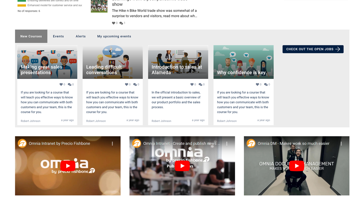Image resolution: width=364 pixels, height=204 pixels.
Task: Click Robert Johnson on Introduction to sales card
Action: pos(161,121)
